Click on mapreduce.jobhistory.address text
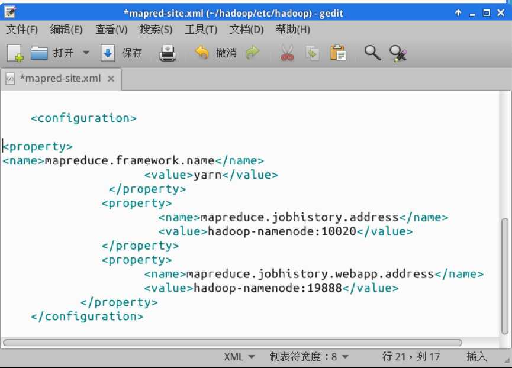This screenshot has height=368, width=512. 300,217
